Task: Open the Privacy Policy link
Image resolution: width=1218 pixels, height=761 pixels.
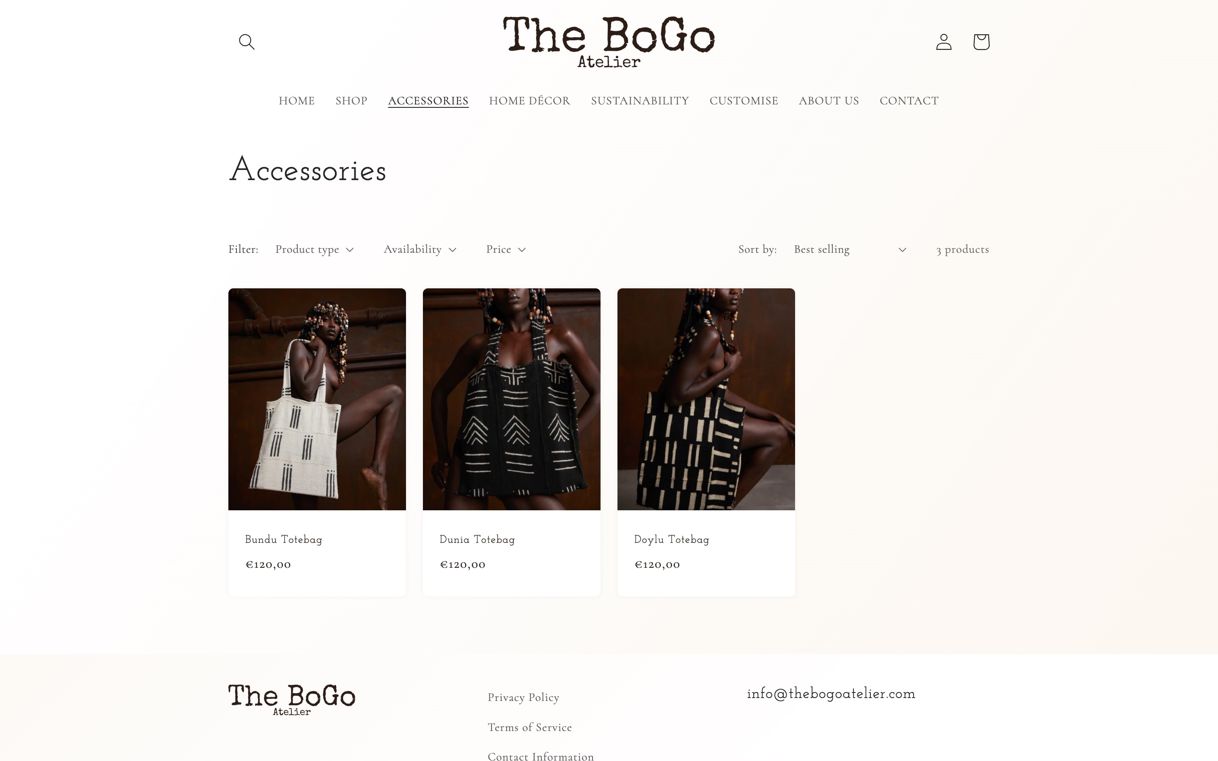Action: 524,698
